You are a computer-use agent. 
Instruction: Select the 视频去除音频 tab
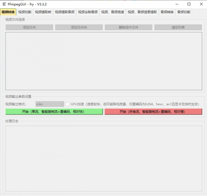pos(88,12)
